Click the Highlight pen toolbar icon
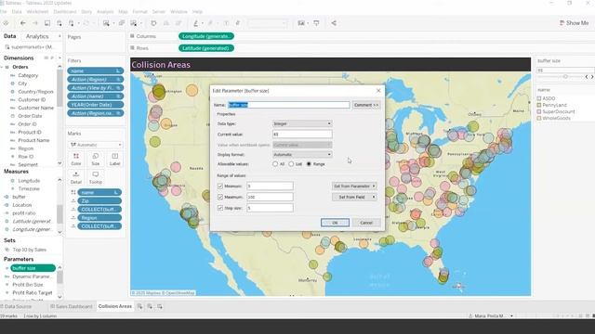The image size is (595, 334). (196, 23)
